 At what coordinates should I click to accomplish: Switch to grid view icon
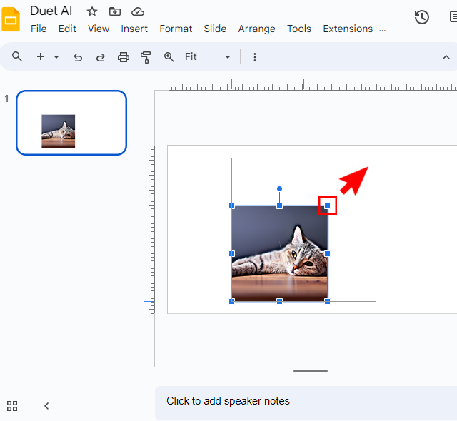click(12, 406)
